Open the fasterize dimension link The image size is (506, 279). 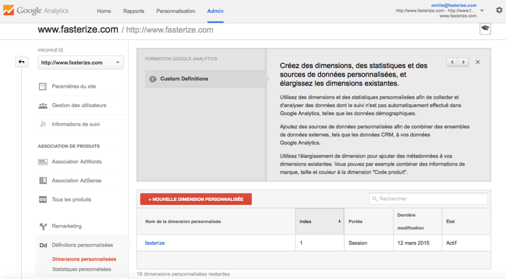pos(155,243)
